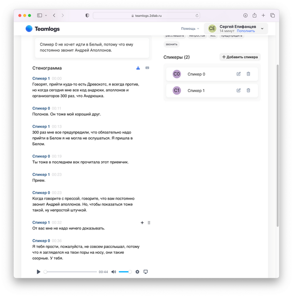Edit Спикер 0 with the pencil icon
The height and width of the screenshot is (296, 293).
(239, 74)
